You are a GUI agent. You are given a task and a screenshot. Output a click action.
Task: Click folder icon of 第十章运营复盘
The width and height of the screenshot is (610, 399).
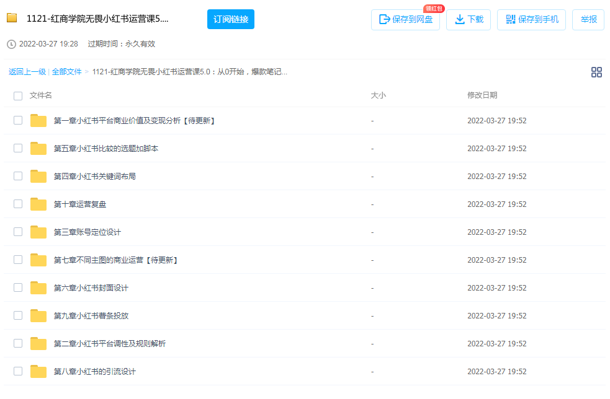38,204
